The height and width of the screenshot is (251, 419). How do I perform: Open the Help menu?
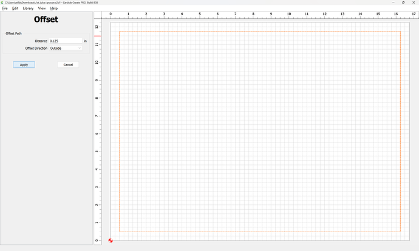tap(54, 8)
